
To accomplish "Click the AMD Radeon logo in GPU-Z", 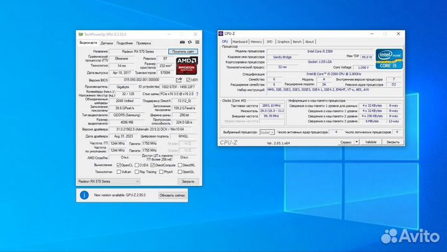I will point(187,66).
